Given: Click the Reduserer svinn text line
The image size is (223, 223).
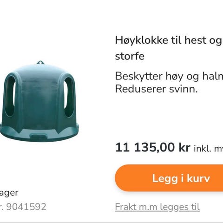Looking at the screenshot, I should 157,89.
